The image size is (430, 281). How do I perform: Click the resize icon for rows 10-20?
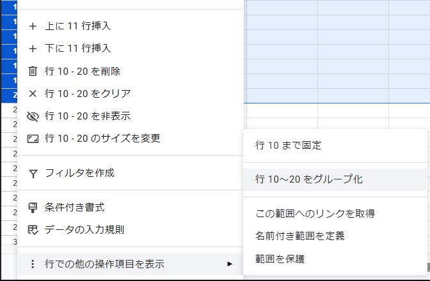(x=33, y=139)
